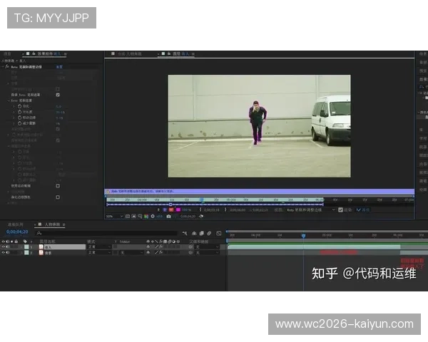Viewport: 428px width, 342px height.
Task: Open the 正常 mode dropdown of 背景 layer
Action: click(99, 253)
